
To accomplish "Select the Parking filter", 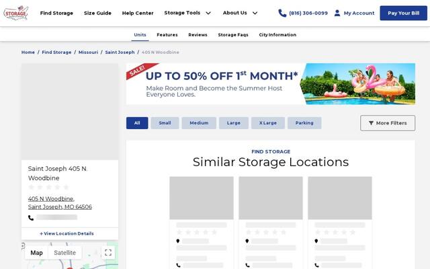I will click(x=304, y=123).
